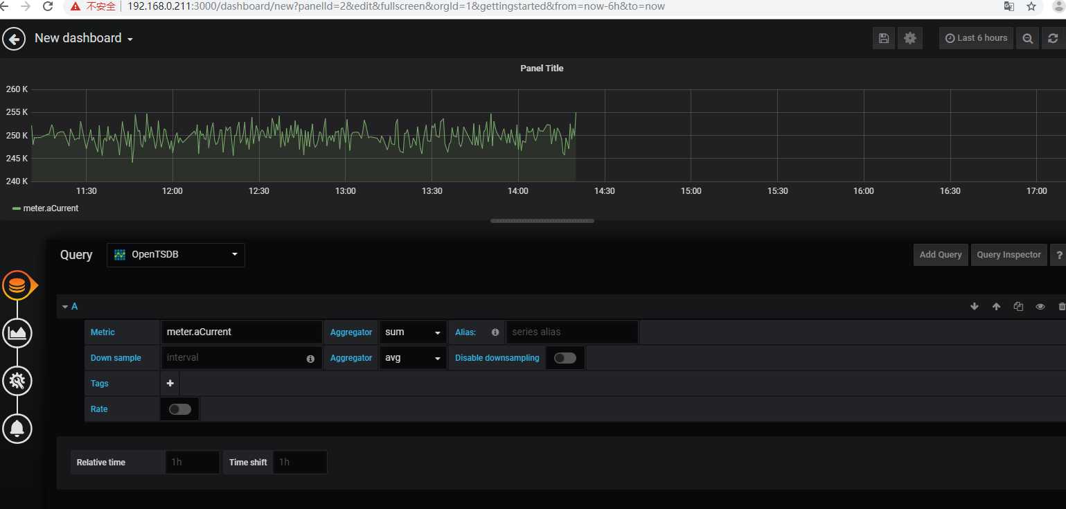Reload the browser page

tap(48, 6)
